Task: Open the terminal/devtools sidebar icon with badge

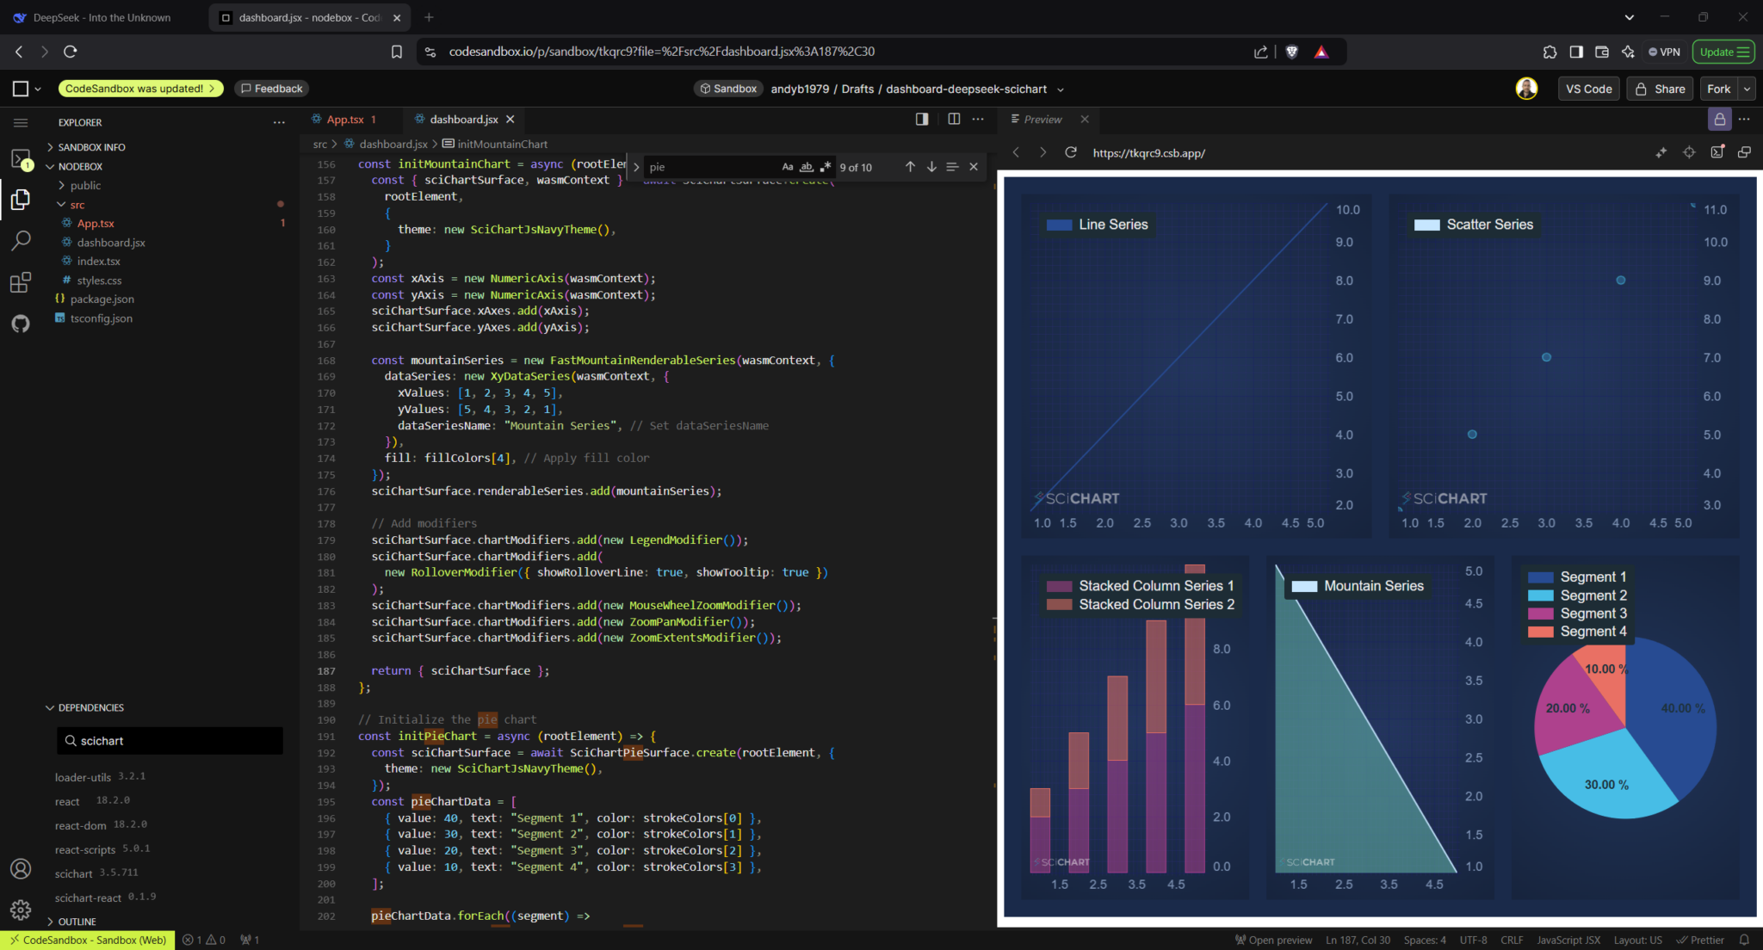Action: pos(21,159)
